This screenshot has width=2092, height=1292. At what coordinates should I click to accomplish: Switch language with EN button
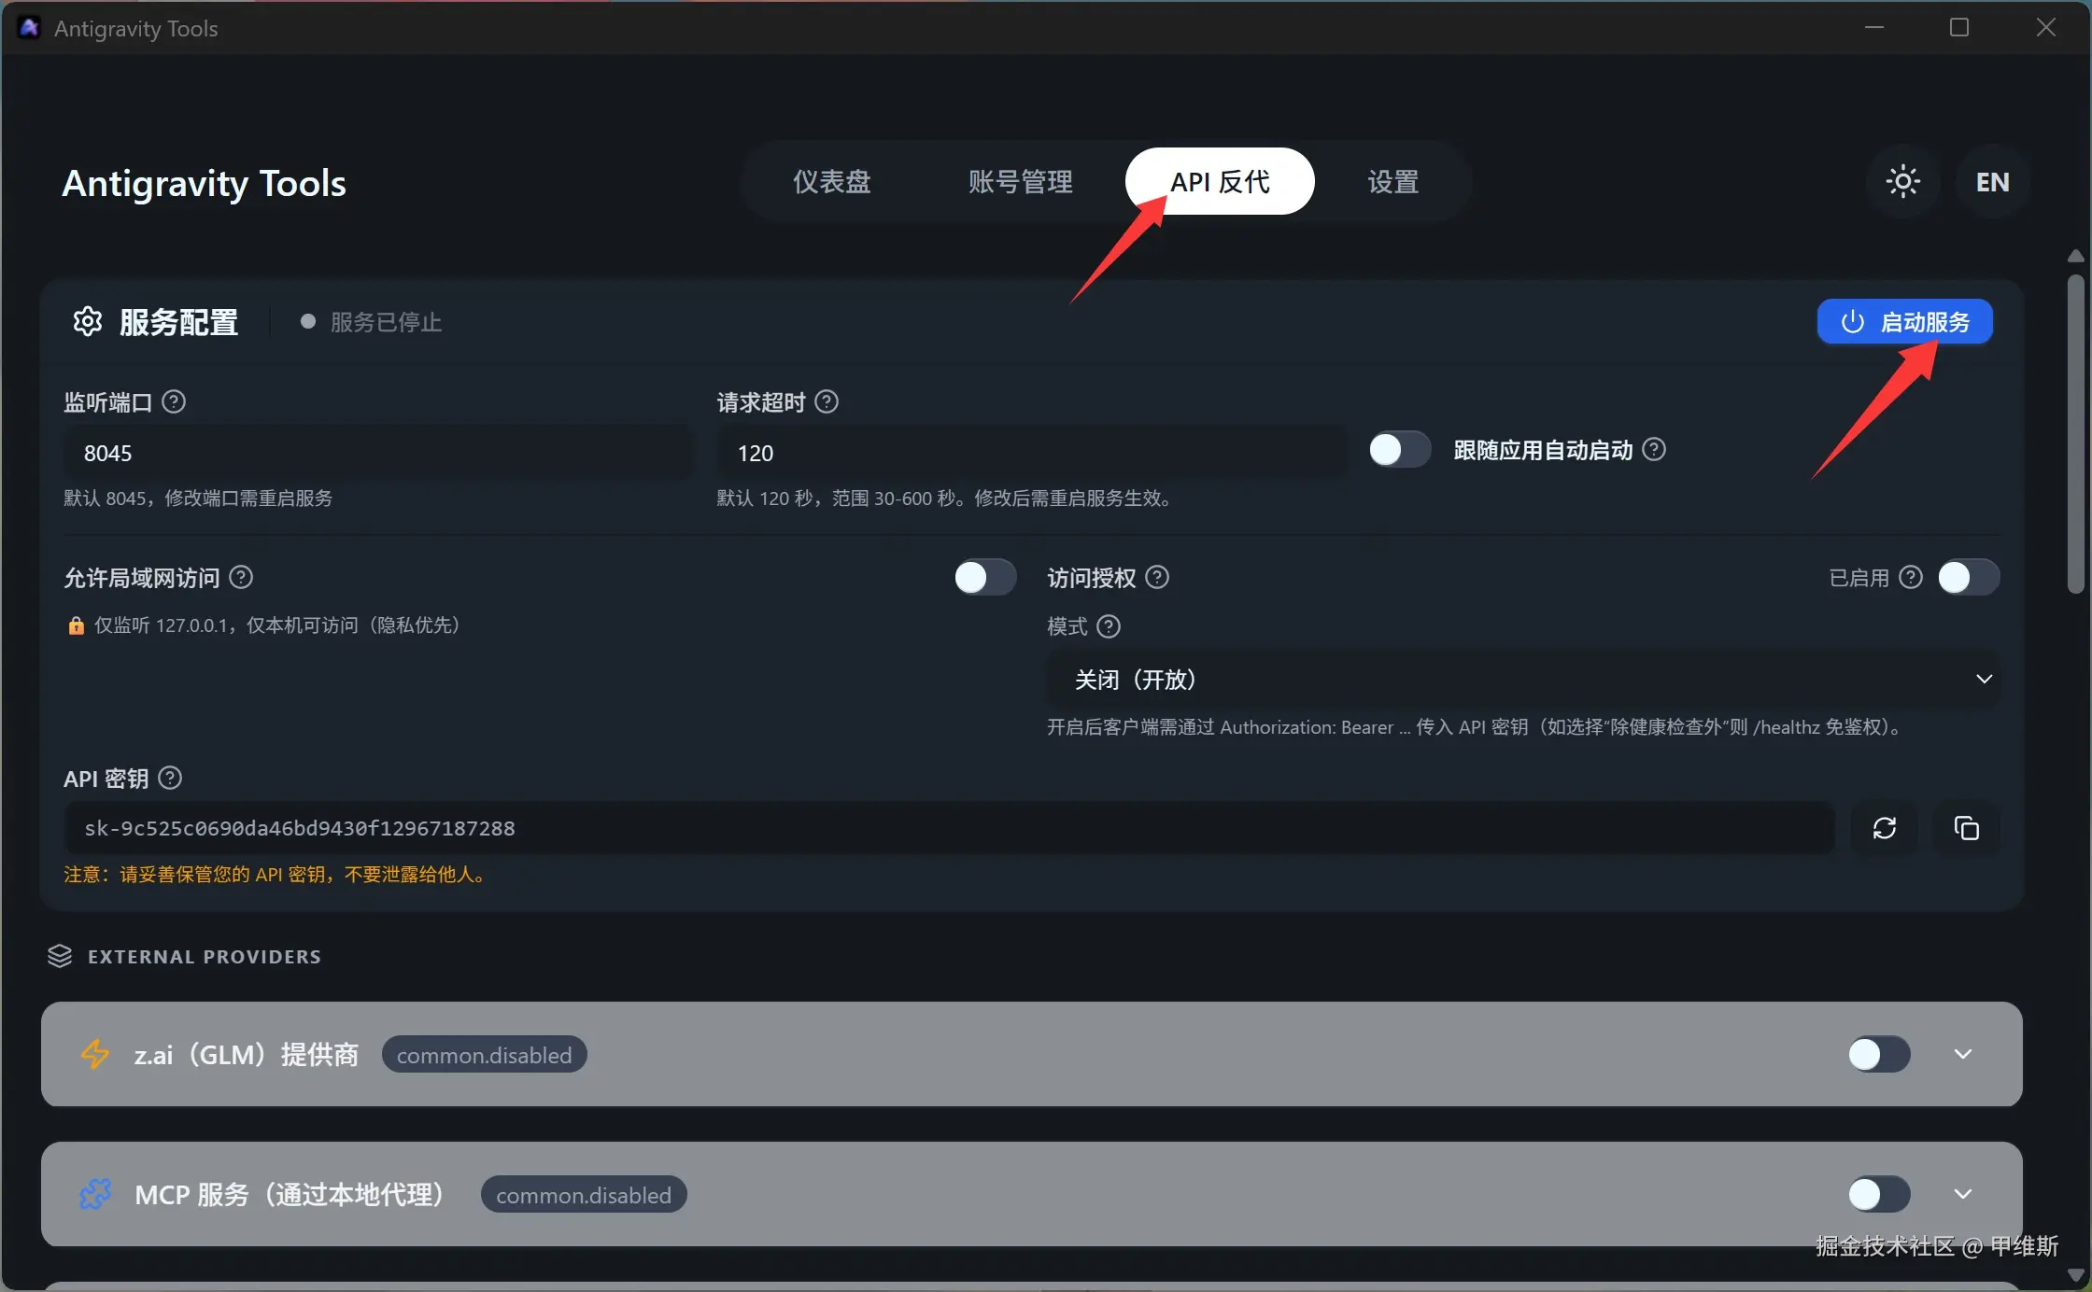pyautogui.click(x=1992, y=181)
